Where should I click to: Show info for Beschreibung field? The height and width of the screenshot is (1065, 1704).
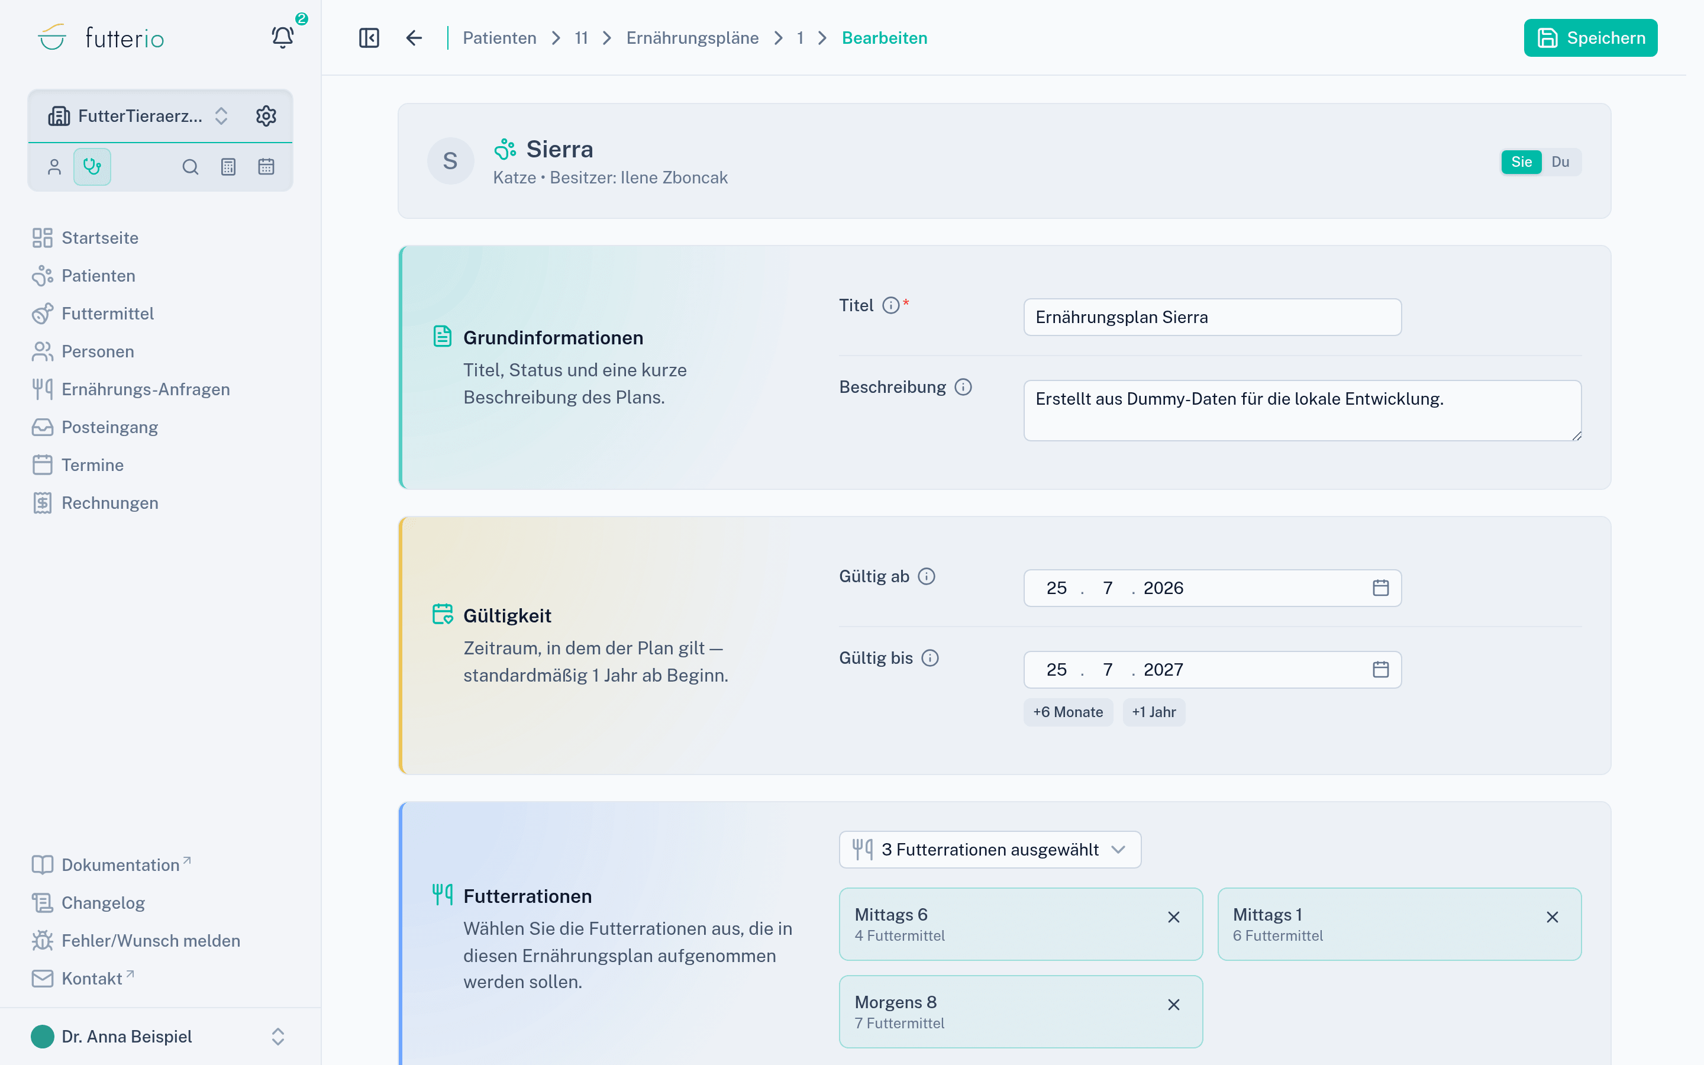coord(963,388)
